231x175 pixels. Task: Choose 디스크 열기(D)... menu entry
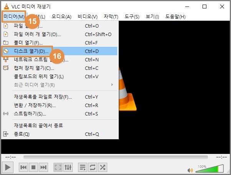coord(59,51)
